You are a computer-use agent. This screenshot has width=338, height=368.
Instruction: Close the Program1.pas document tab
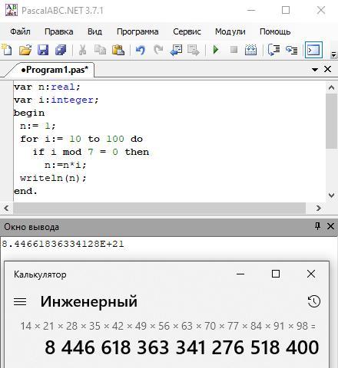(328, 69)
